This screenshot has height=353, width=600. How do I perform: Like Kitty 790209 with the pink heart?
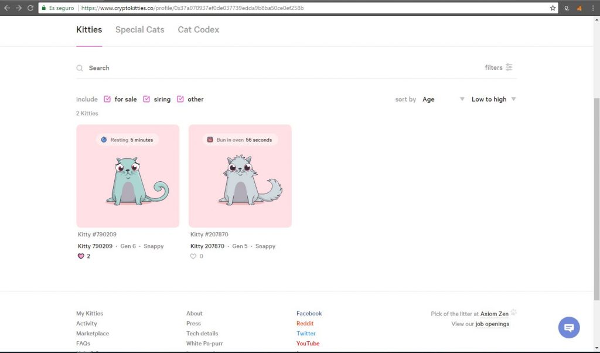click(x=81, y=256)
